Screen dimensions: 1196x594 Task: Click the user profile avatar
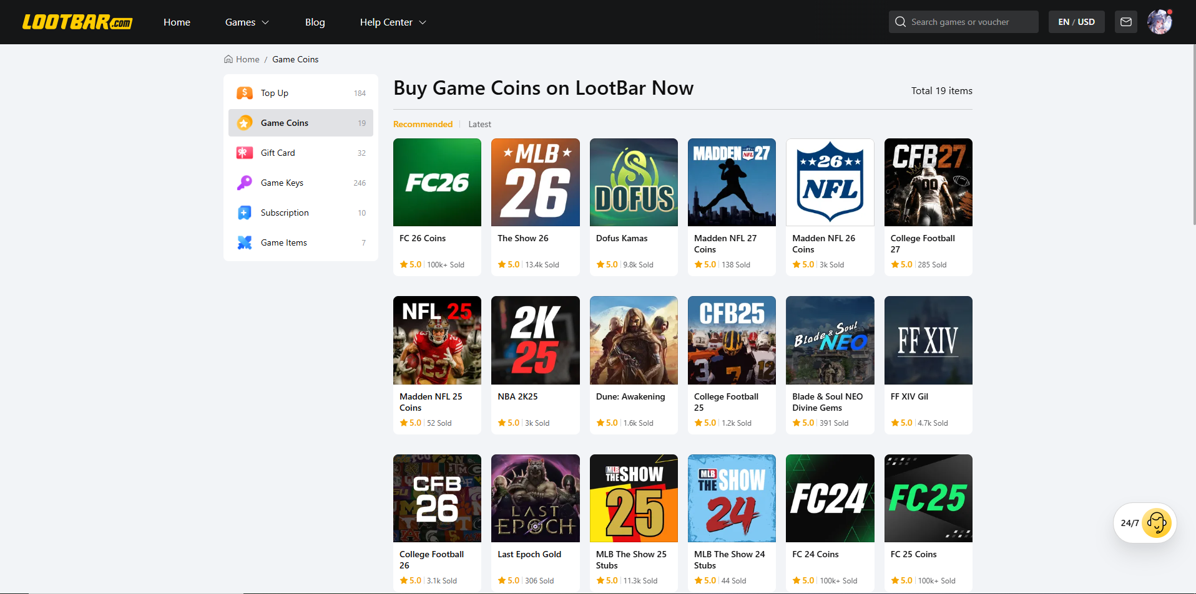click(1160, 22)
